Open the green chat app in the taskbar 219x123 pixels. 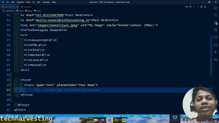124,120
